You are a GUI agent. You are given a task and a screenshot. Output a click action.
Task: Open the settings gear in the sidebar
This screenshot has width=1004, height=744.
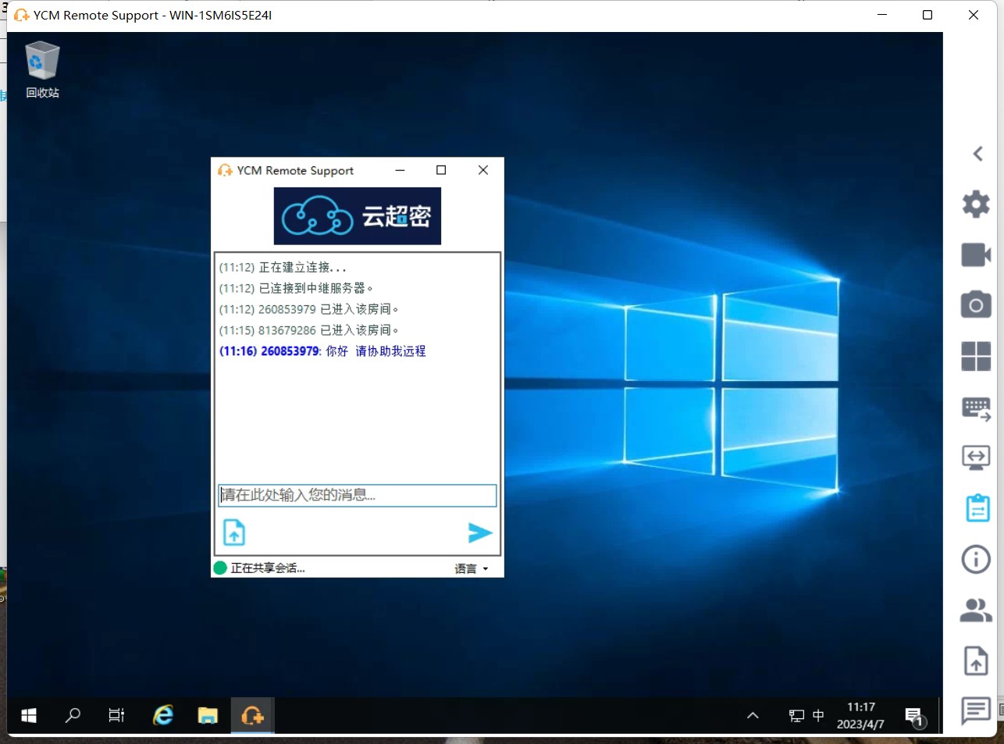coord(976,205)
